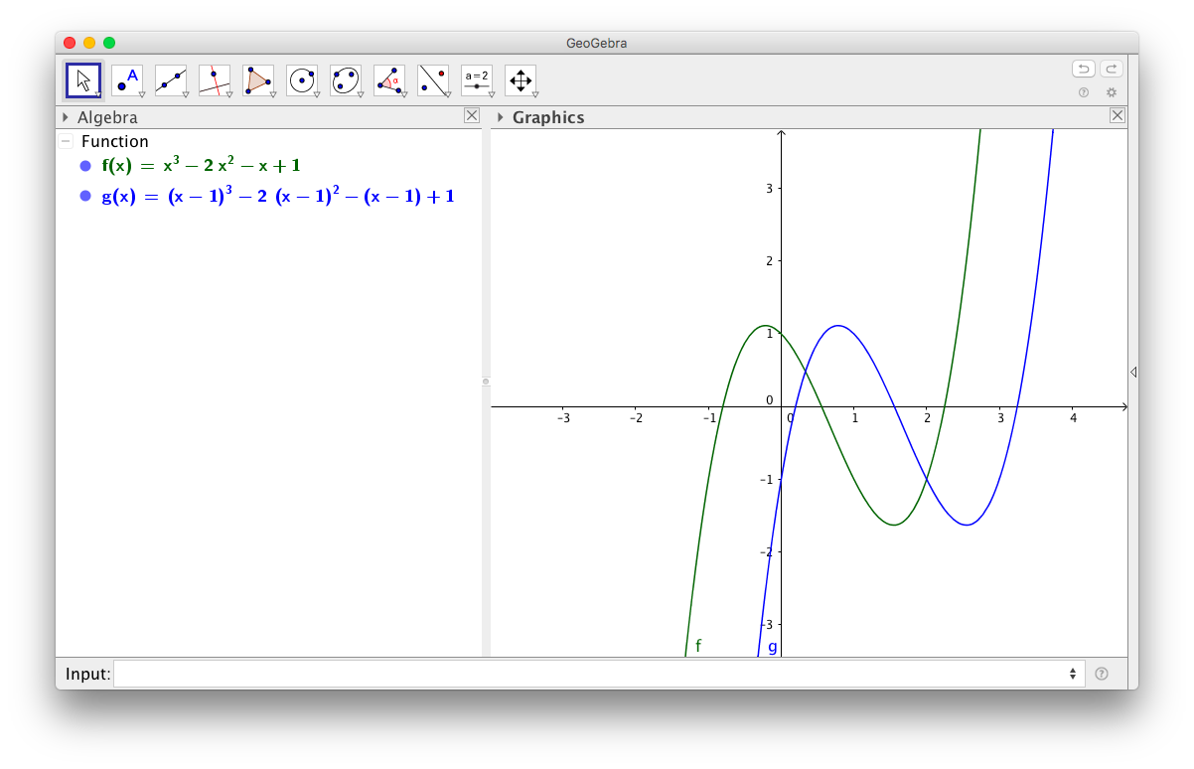Screen dimensions: 1194x769
Task: Select the Reflect about Line tool
Action: coord(433,80)
